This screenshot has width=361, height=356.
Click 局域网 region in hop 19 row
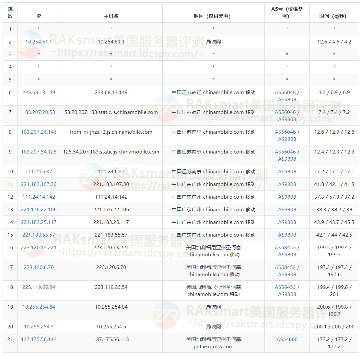click(214, 307)
